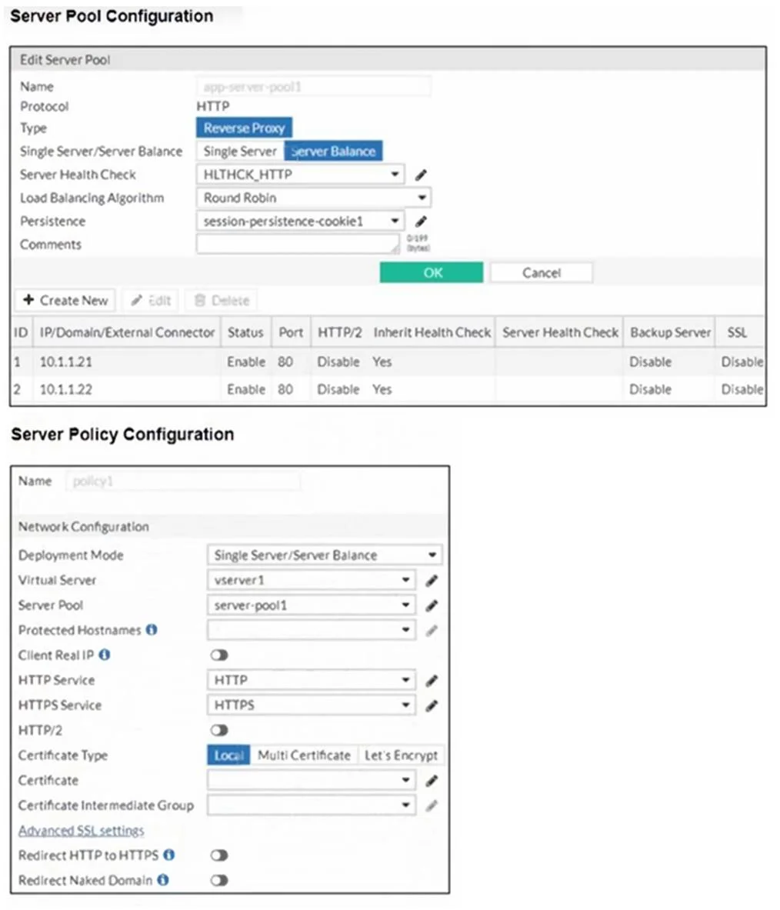Click the pool Name input field
Screen dimensions: 780x910
click(313, 86)
